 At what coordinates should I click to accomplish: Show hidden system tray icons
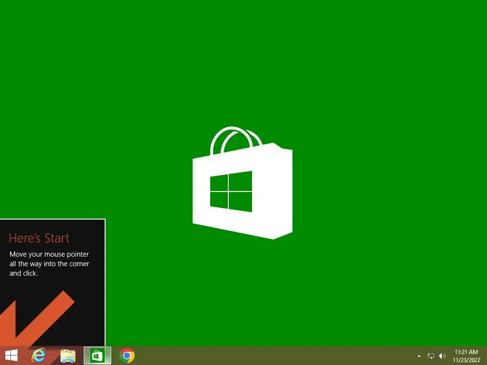pyautogui.click(x=419, y=356)
